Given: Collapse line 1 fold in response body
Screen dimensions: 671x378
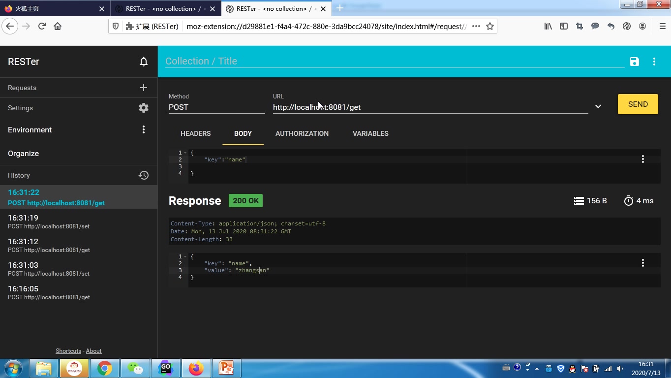Looking at the screenshot, I should (x=185, y=256).
